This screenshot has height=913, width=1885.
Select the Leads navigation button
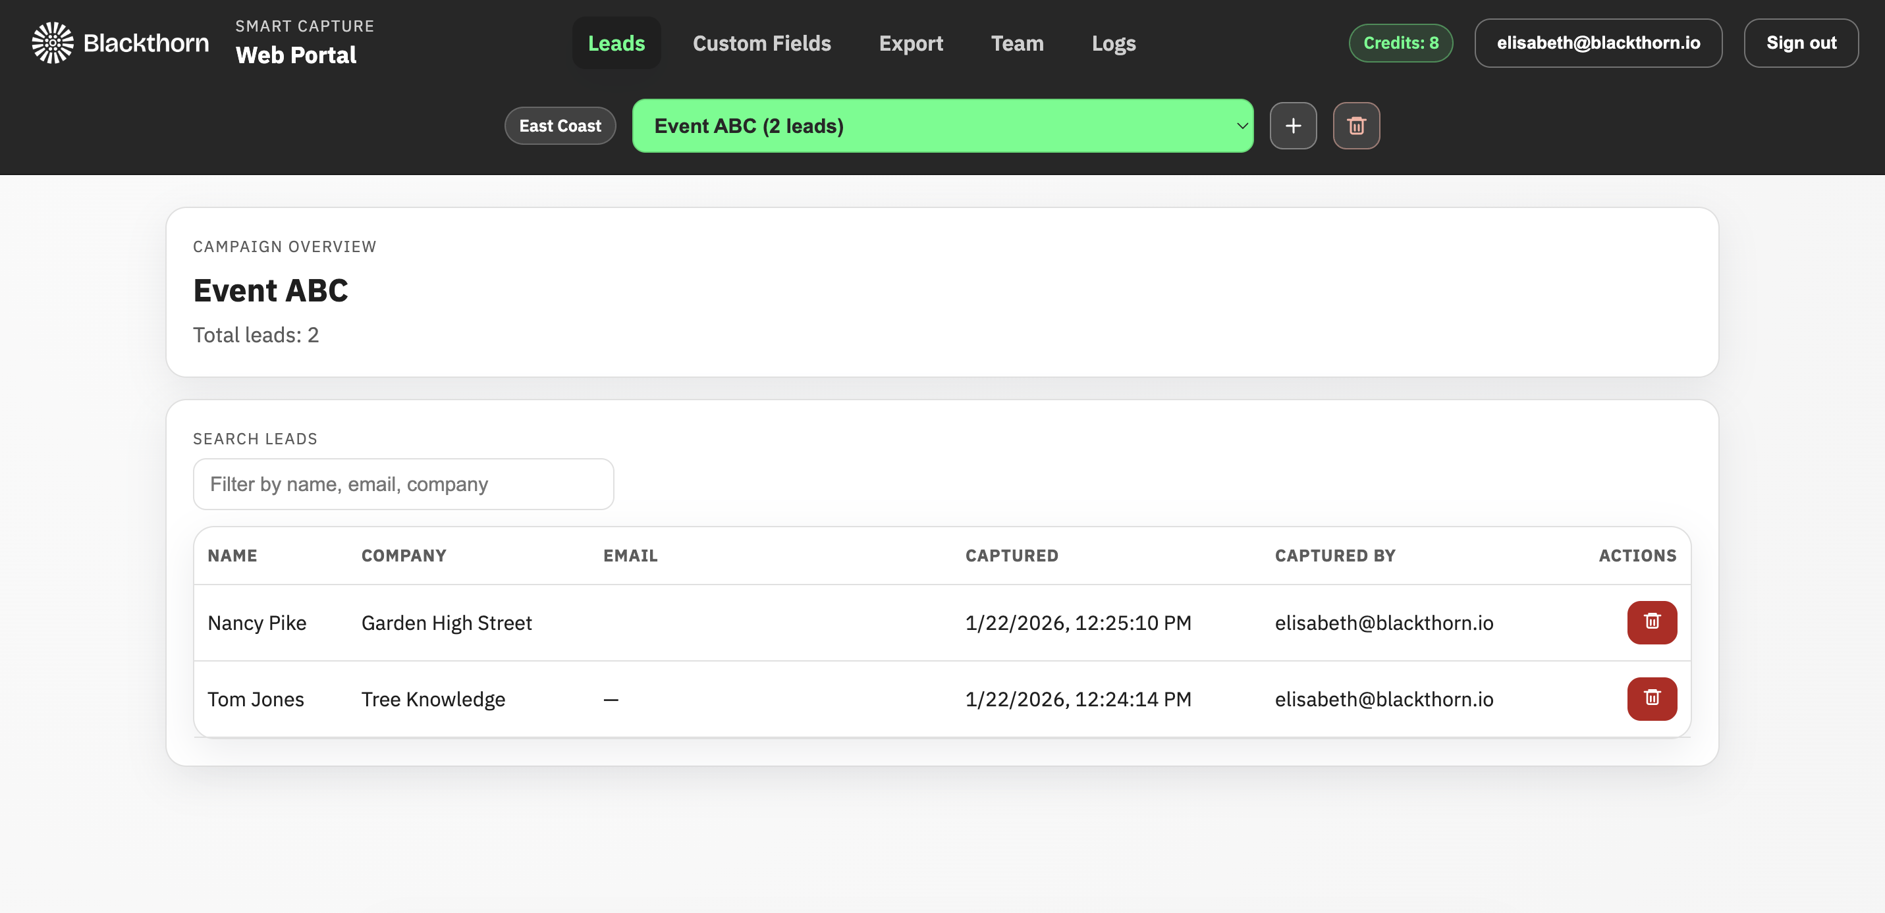(616, 42)
